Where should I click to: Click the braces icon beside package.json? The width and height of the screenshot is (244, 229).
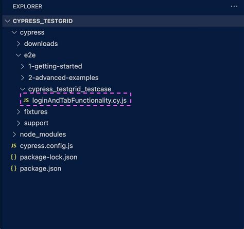click(x=14, y=168)
